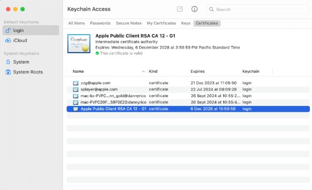
Task: Click the magnifier icon in search field
Action: tap(211, 9)
